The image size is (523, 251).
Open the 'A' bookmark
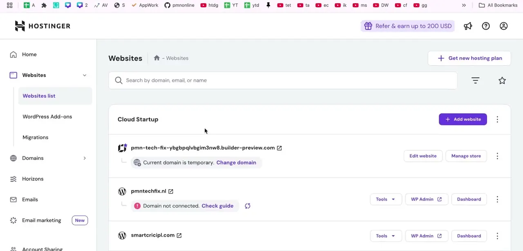[x=29, y=5]
